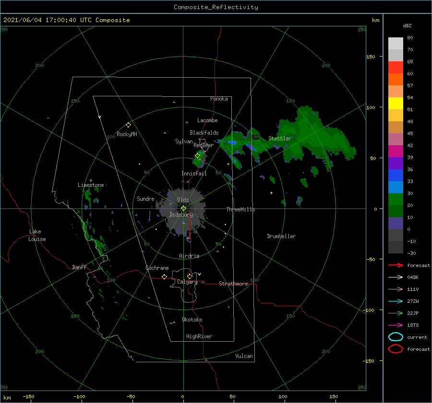Click the Sylvan label
Image resolution: width=432 pixels, height=403 pixels.
[184, 141]
